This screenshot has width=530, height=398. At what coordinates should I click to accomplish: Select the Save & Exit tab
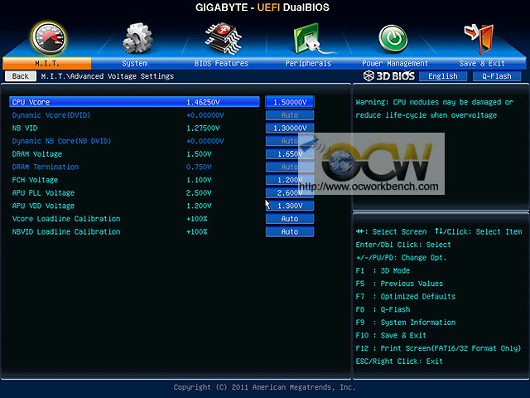click(482, 63)
